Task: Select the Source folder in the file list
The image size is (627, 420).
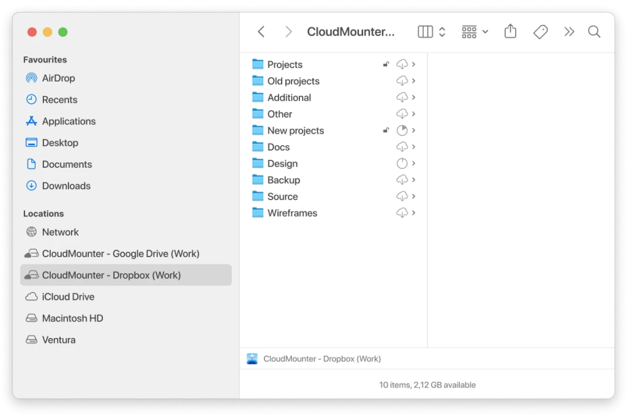Action: point(282,196)
